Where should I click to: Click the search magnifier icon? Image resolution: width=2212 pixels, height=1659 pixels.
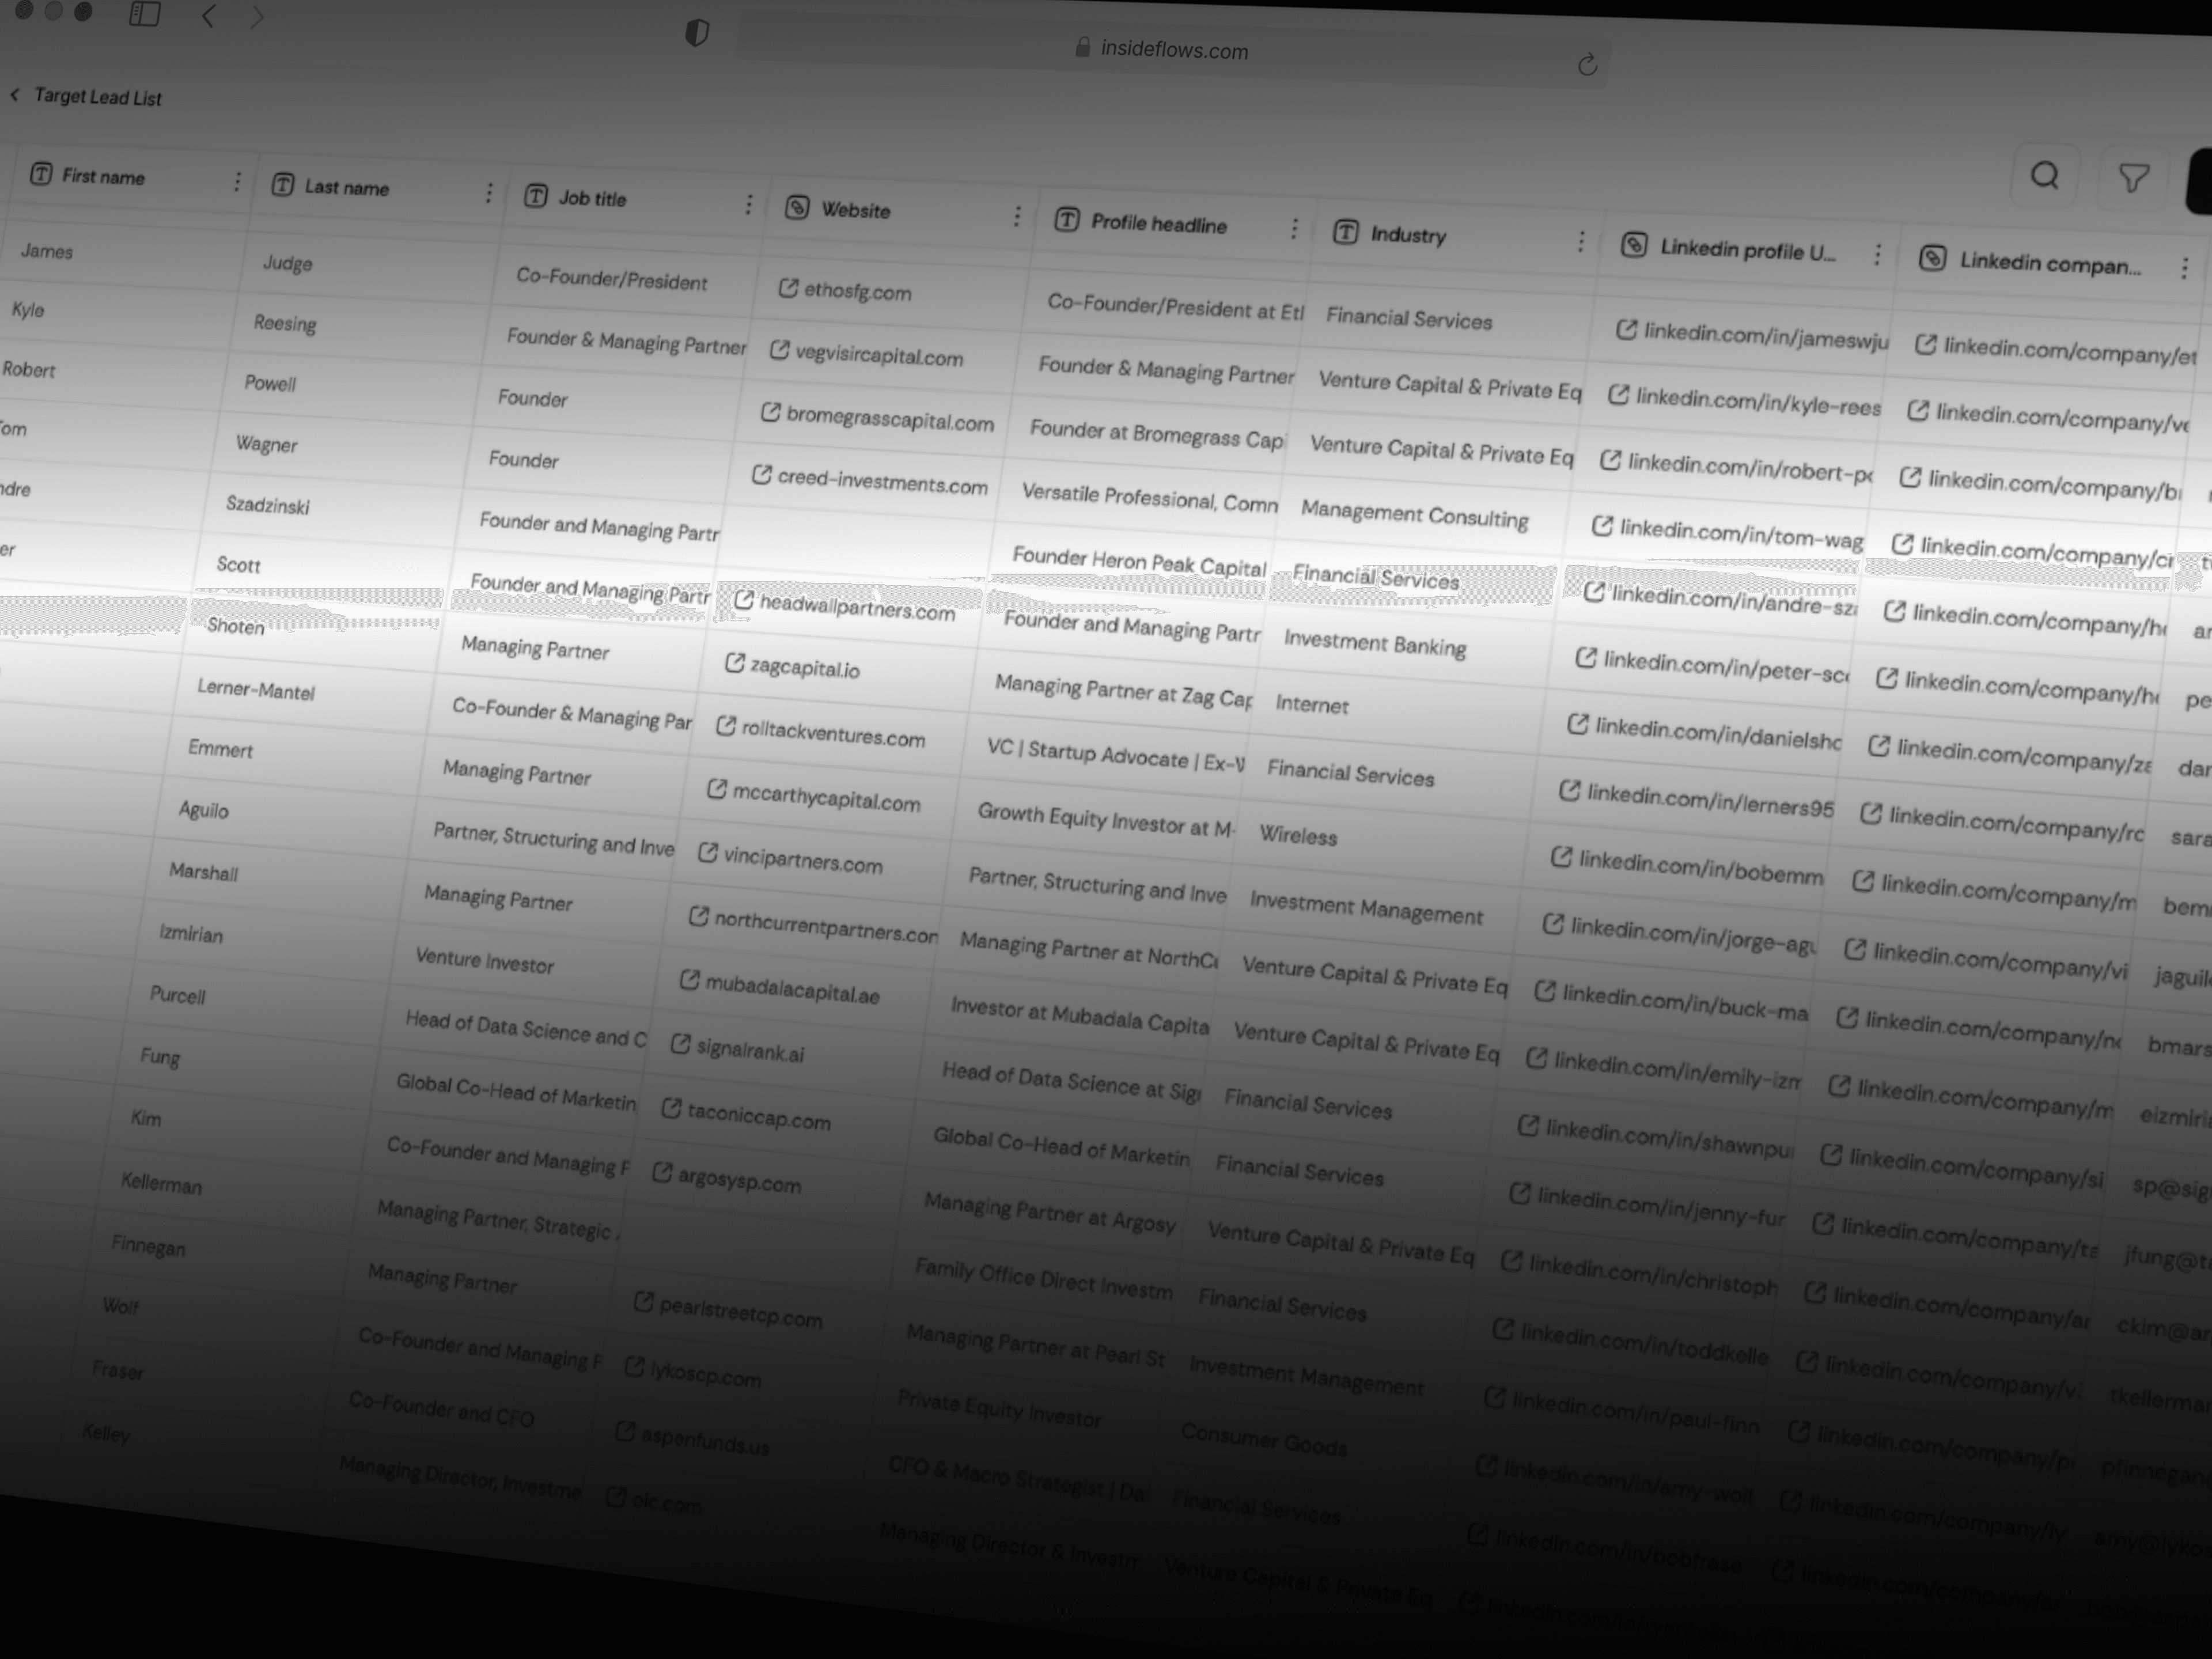tap(2045, 176)
